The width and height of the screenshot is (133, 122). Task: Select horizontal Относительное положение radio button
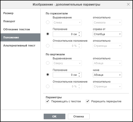(x=48, y=46)
